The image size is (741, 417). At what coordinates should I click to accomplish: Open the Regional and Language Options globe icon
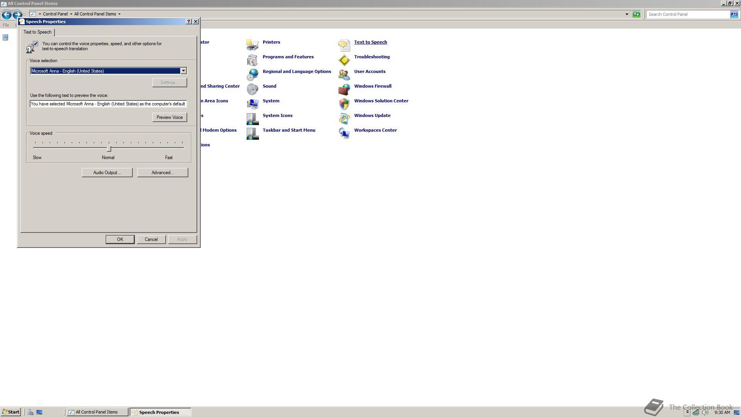click(x=252, y=75)
